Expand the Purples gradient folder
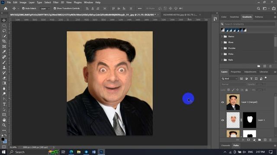Viewport: 277px width, 155px height. (222, 48)
